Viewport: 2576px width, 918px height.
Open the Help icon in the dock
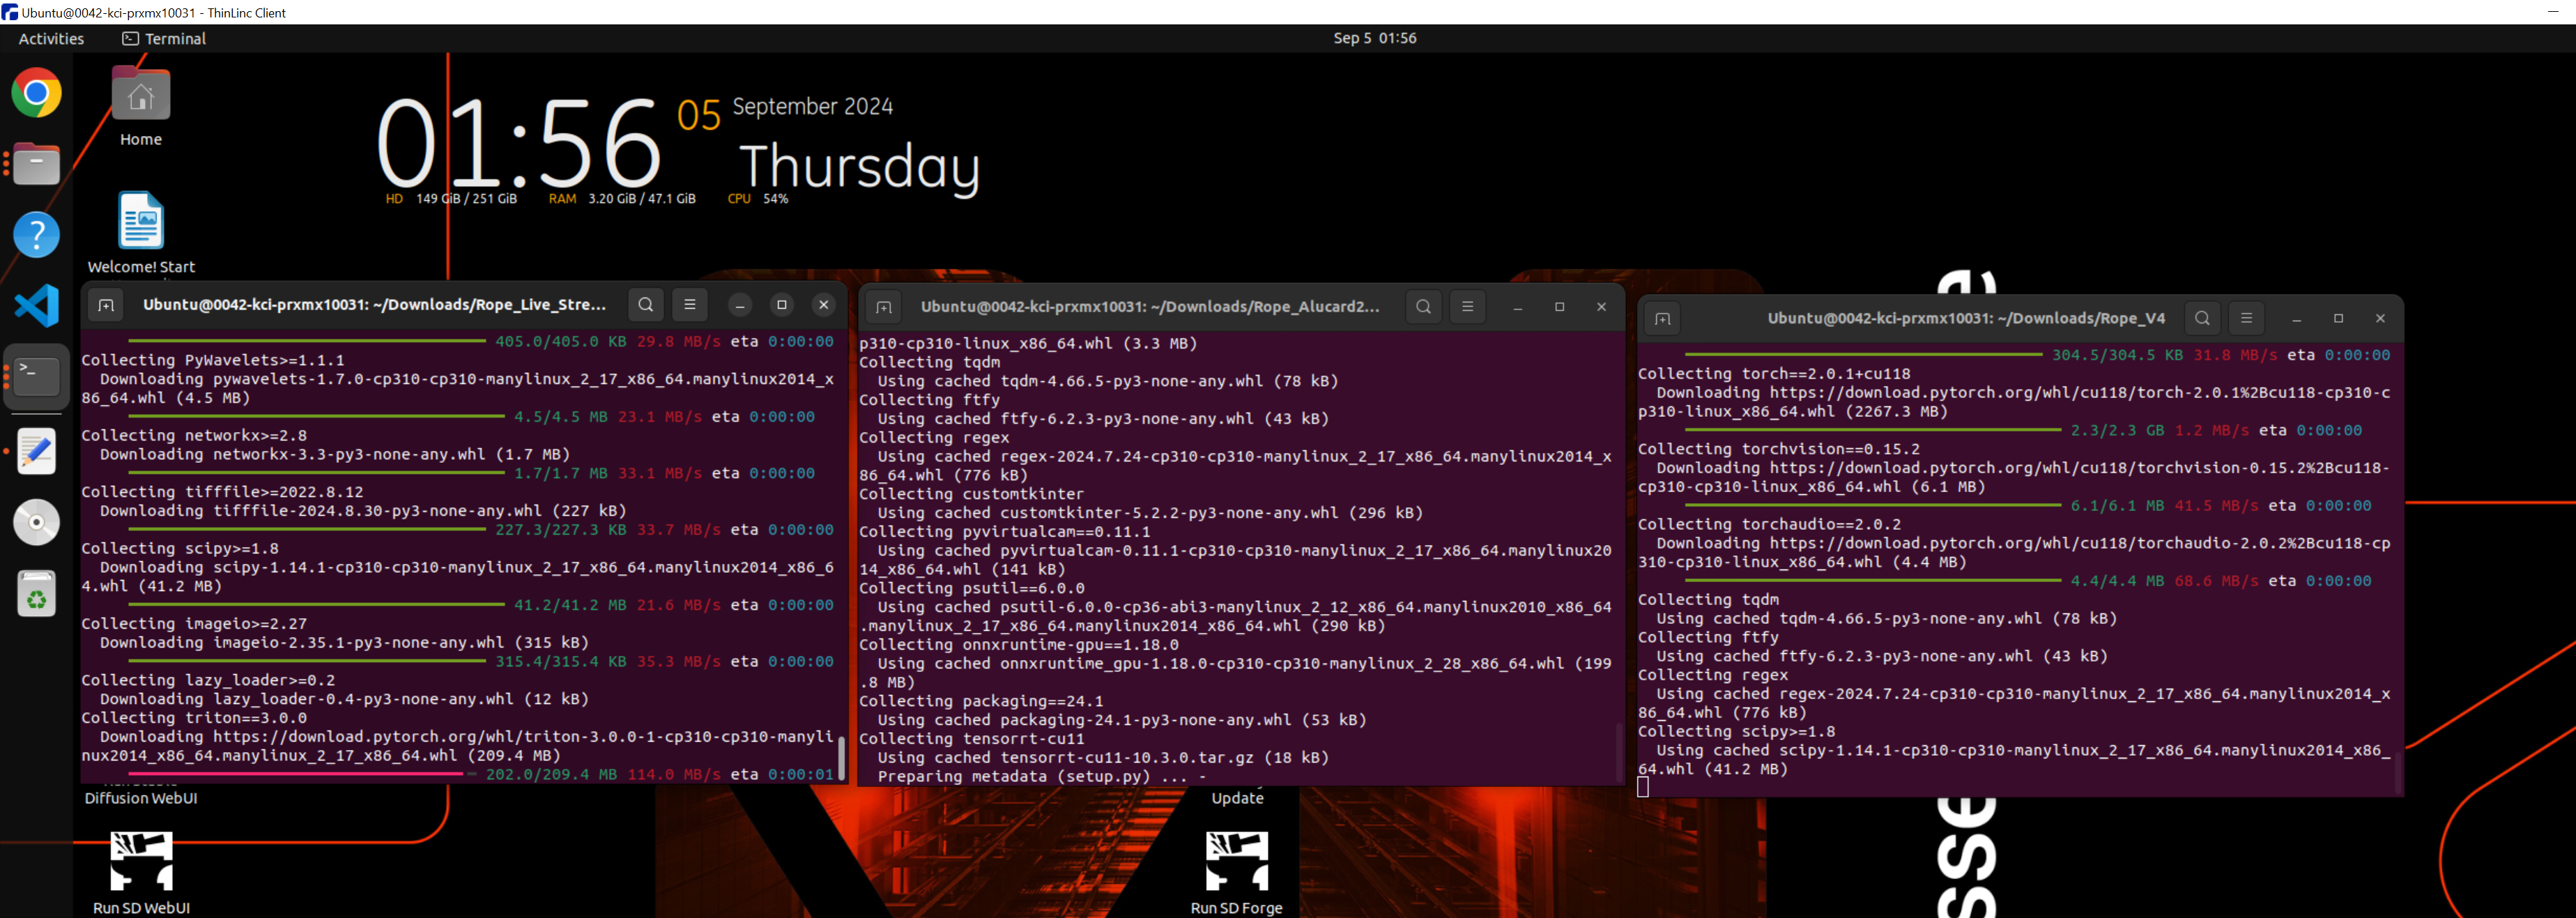[37, 235]
